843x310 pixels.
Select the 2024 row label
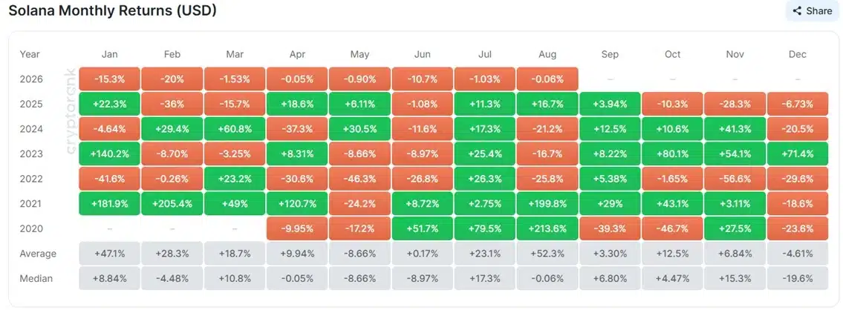tap(30, 129)
